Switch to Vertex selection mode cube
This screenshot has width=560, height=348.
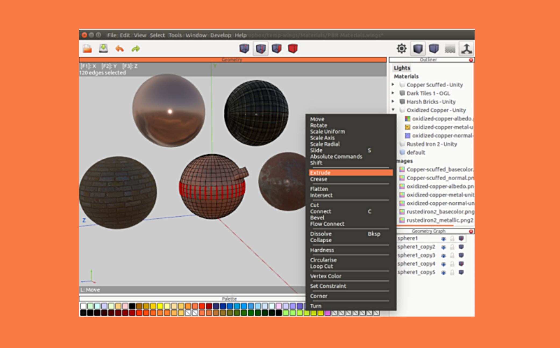click(244, 49)
